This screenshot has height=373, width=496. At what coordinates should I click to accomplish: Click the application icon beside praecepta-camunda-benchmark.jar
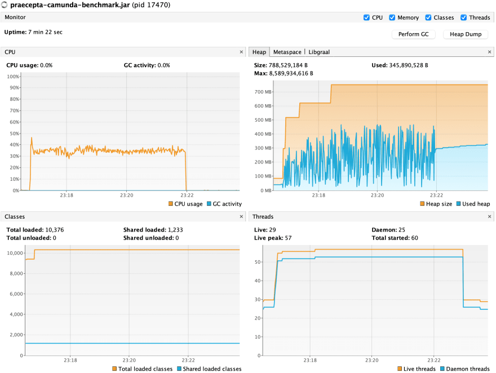click(x=4, y=5)
